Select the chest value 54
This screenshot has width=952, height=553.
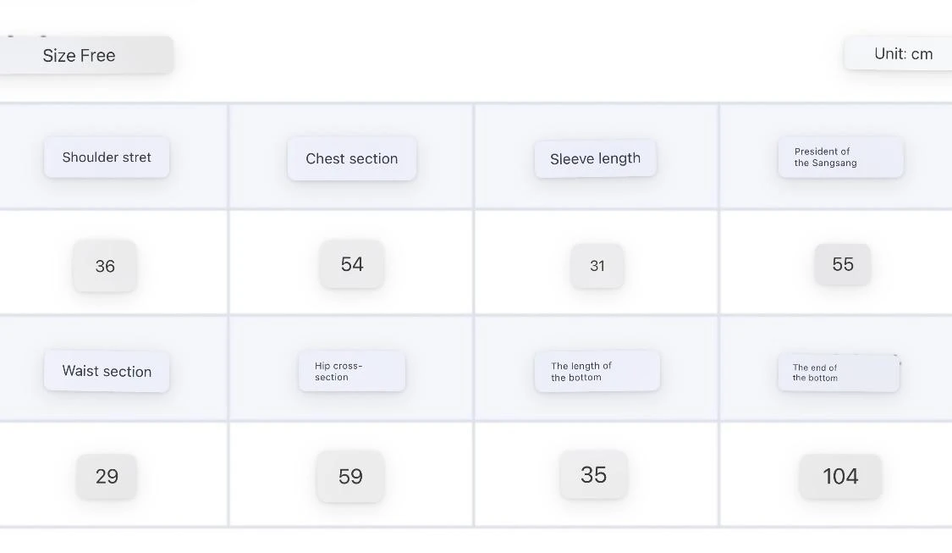tap(352, 264)
